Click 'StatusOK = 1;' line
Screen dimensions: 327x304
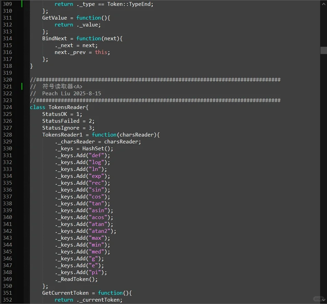[62, 114]
